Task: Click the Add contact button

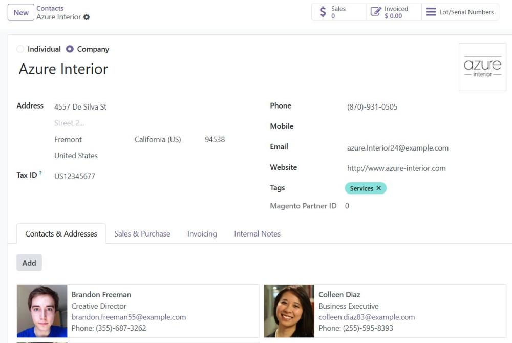Action: pos(29,263)
